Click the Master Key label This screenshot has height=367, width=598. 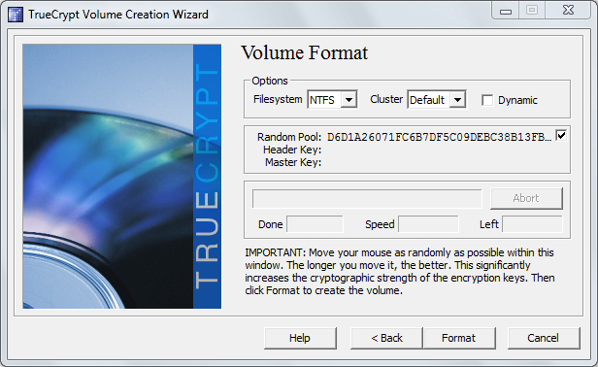click(x=293, y=162)
